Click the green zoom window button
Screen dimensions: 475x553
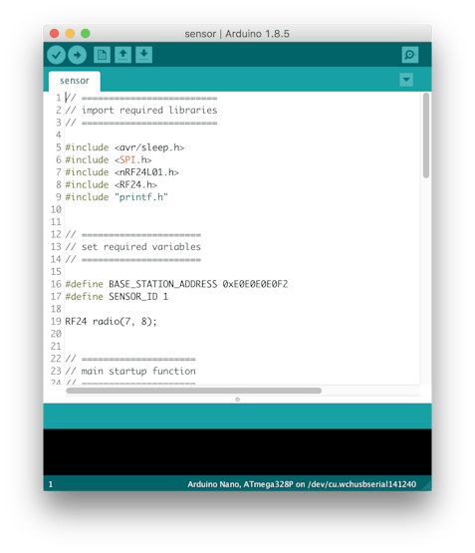86,34
